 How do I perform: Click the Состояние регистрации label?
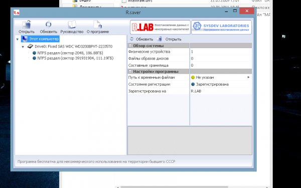point(149,84)
